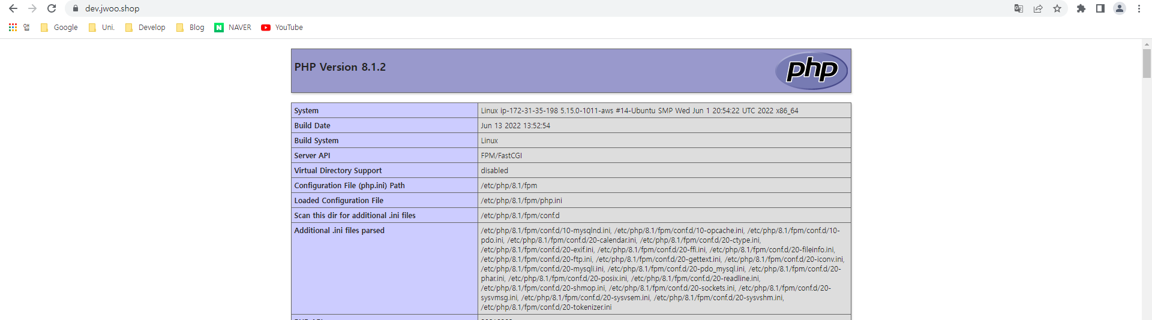
Task: Click the Linux ip-172-31-35-198 system value
Action: pos(640,110)
